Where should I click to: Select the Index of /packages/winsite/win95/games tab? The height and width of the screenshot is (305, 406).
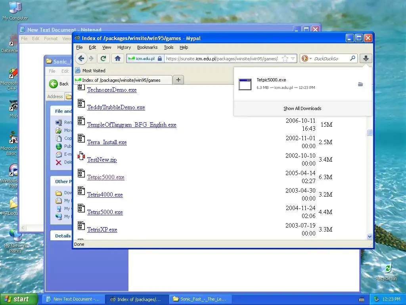tap(123, 80)
